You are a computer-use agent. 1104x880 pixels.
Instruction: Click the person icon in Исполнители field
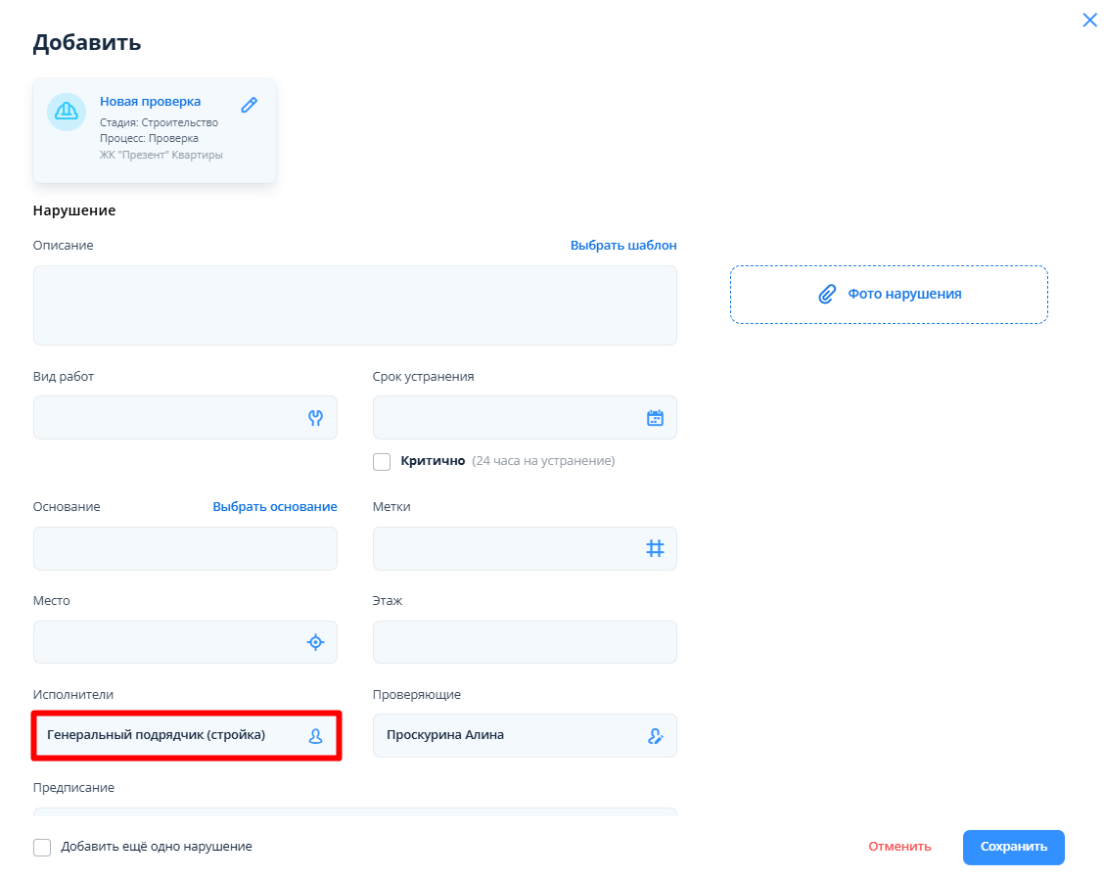(315, 736)
